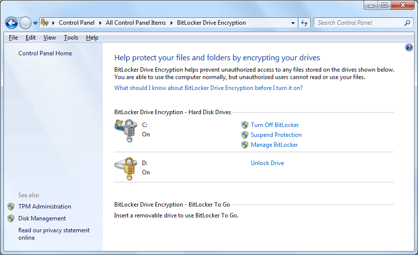Click Turn Off BitLocker for drive C:
The image size is (418, 255).
tap(275, 125)
